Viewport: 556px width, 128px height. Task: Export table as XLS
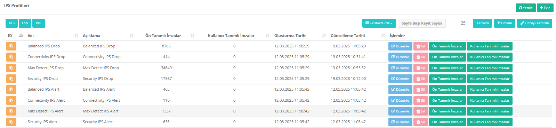tap(12, 23)
